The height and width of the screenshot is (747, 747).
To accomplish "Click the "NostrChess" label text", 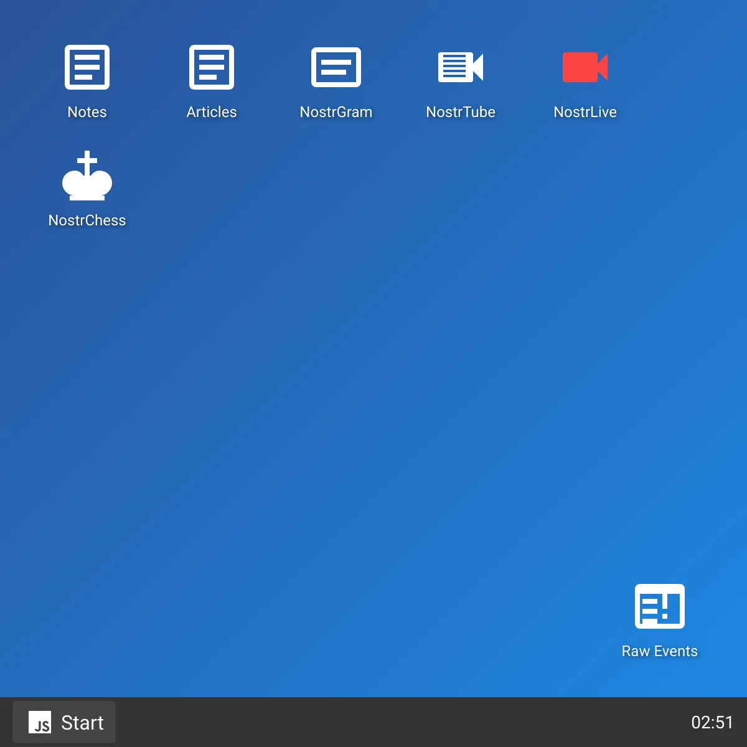I will coord(87,220).
